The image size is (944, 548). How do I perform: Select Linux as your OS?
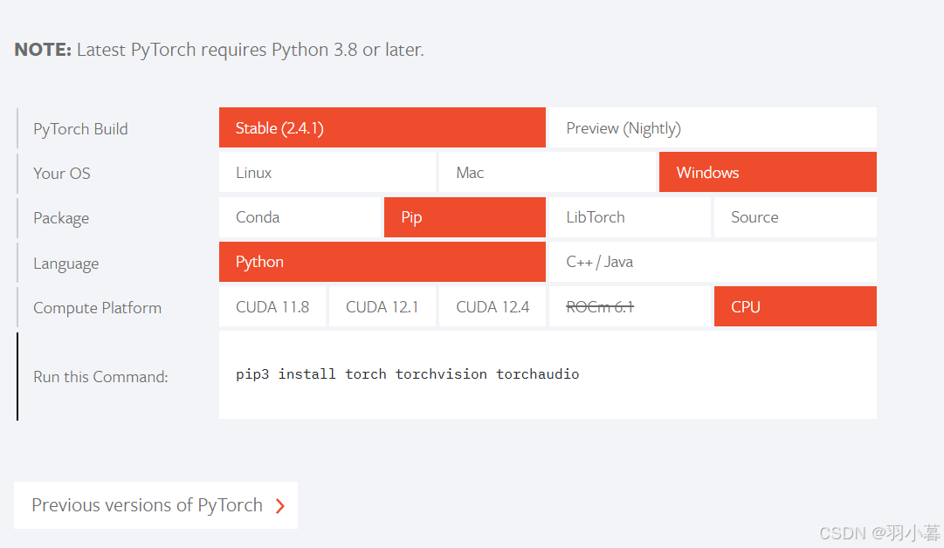point(327,172)
